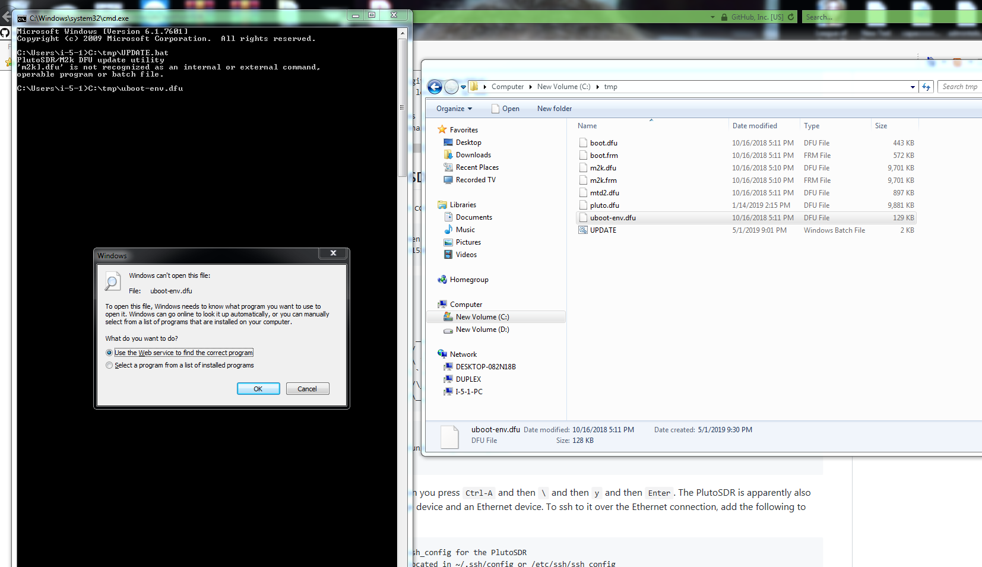Click the Homegroup icon

coord(442,280)
